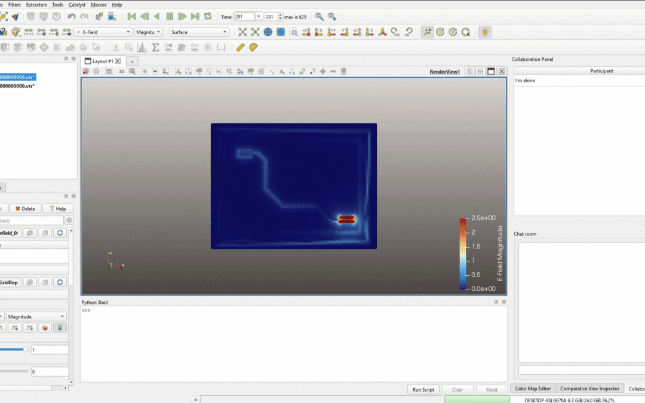
Task: Toggle the light kit bulb button
Action: coord(485,32)
